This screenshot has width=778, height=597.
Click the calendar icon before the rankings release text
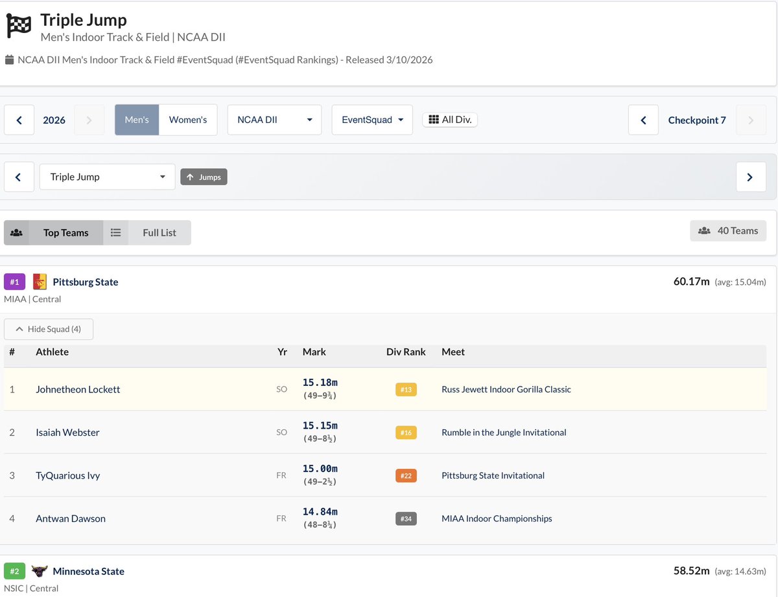point(9,60)
